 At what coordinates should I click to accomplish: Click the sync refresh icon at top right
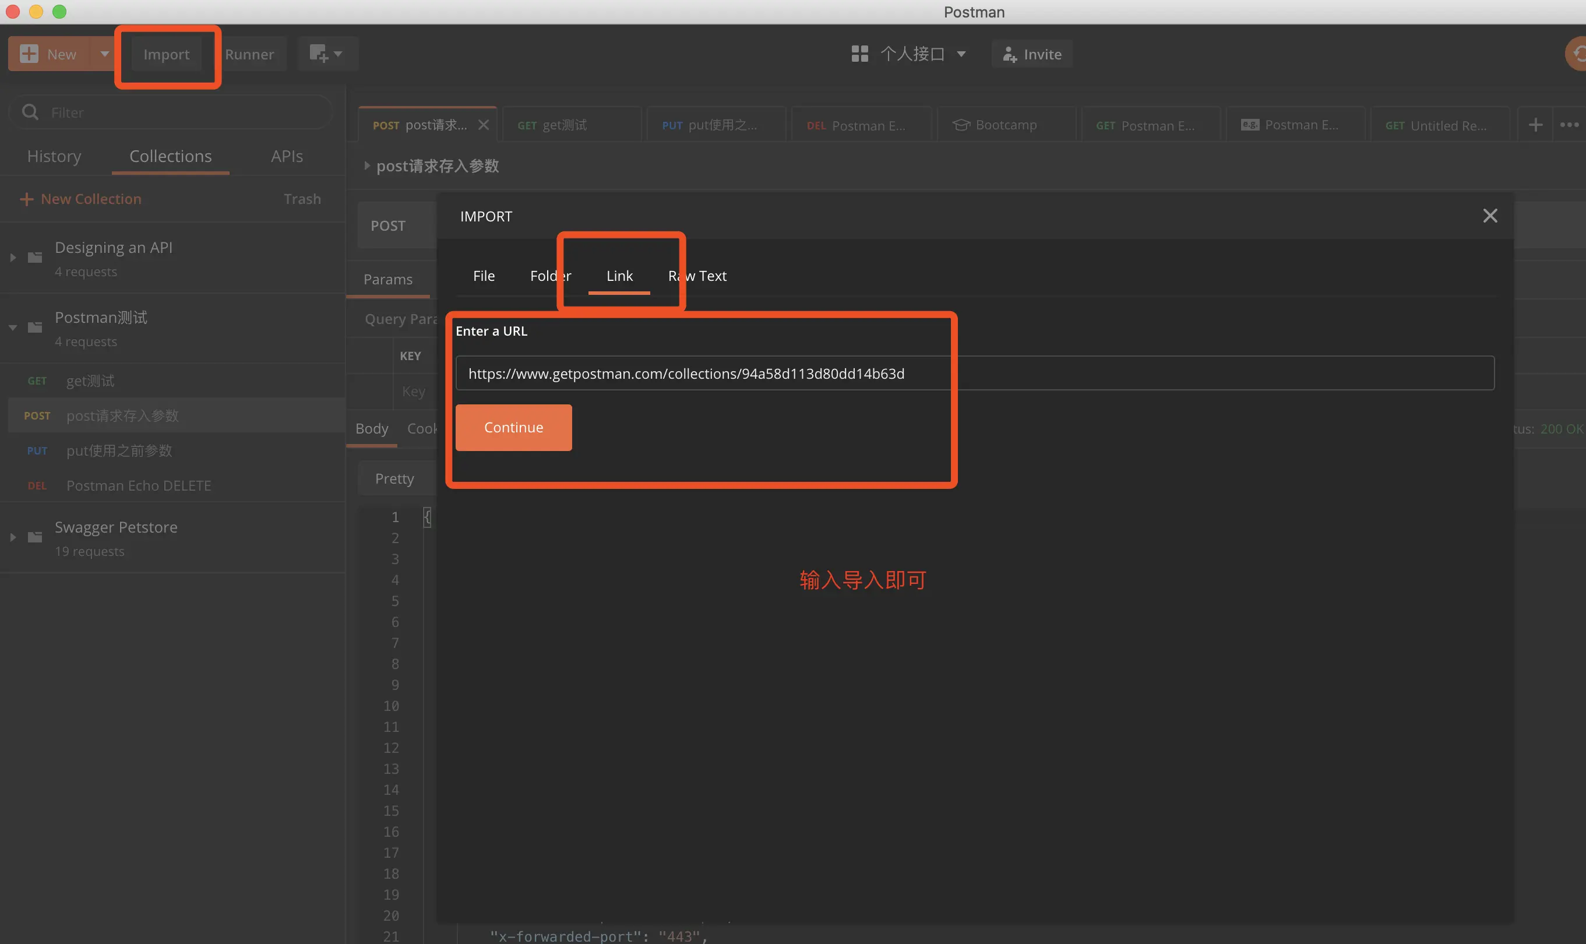(x=1578, y=54)
